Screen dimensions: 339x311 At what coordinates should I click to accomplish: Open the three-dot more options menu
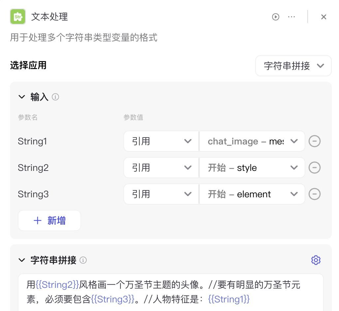(x=292, y=17)
